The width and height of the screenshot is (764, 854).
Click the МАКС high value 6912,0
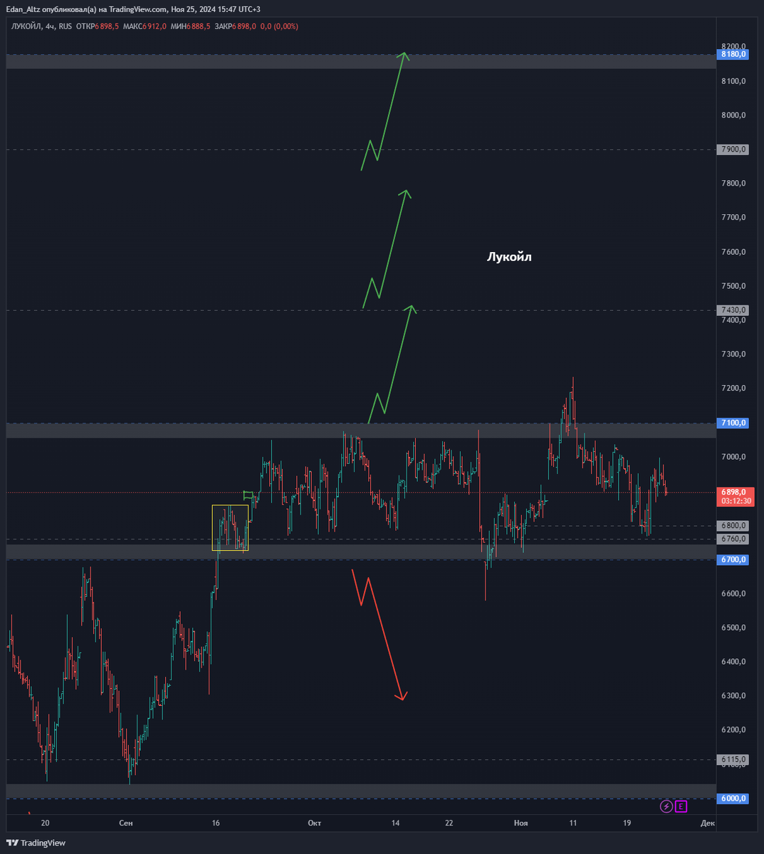click(x=155, y=26)
